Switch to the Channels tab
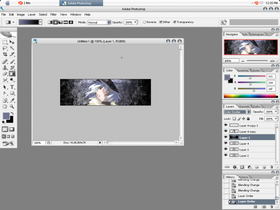 pos(244,106)
